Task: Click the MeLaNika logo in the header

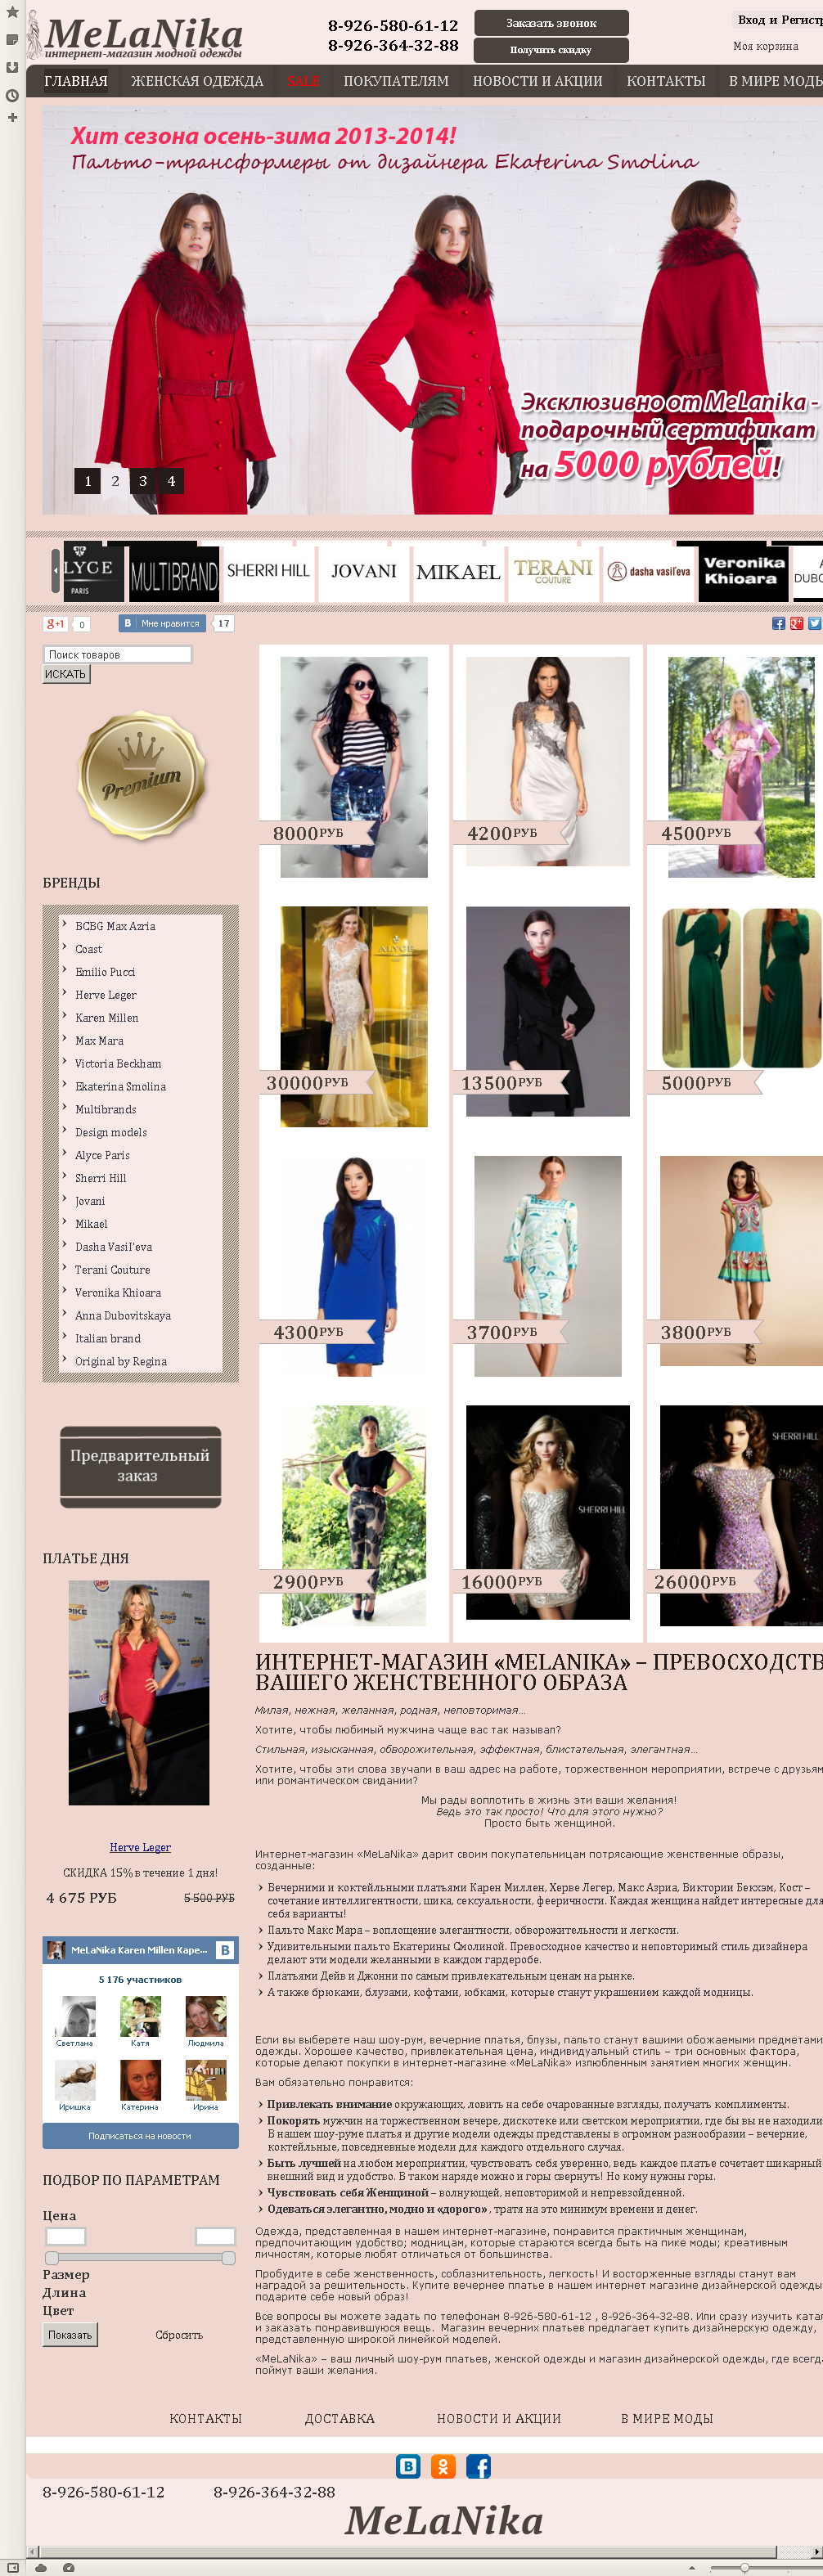Action: [x=135, y=36]
